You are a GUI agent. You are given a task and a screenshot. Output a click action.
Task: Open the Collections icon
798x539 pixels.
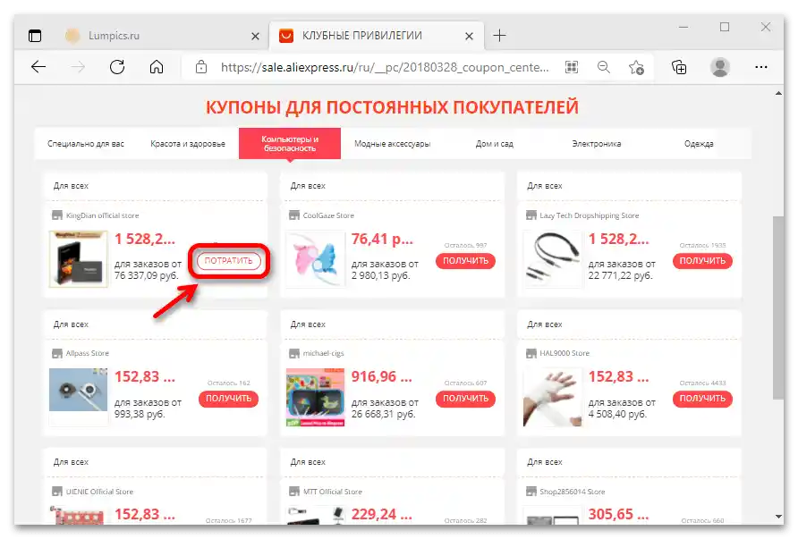point(679,67)
